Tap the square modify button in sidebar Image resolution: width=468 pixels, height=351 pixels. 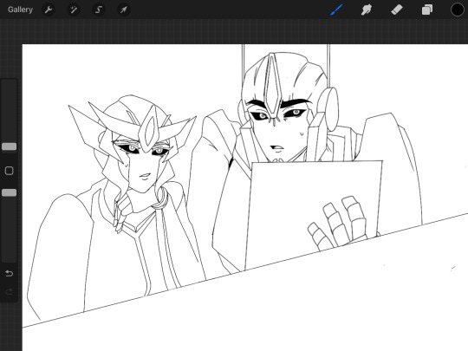(10, 171)
